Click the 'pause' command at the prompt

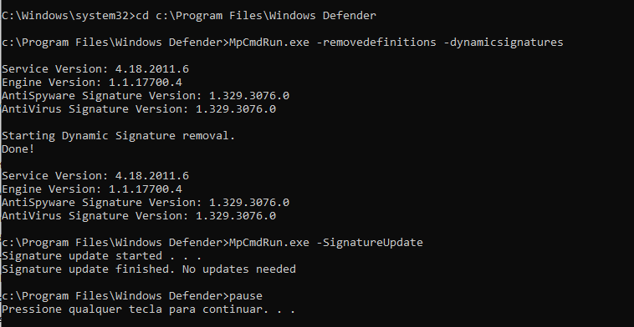(246, 296)
